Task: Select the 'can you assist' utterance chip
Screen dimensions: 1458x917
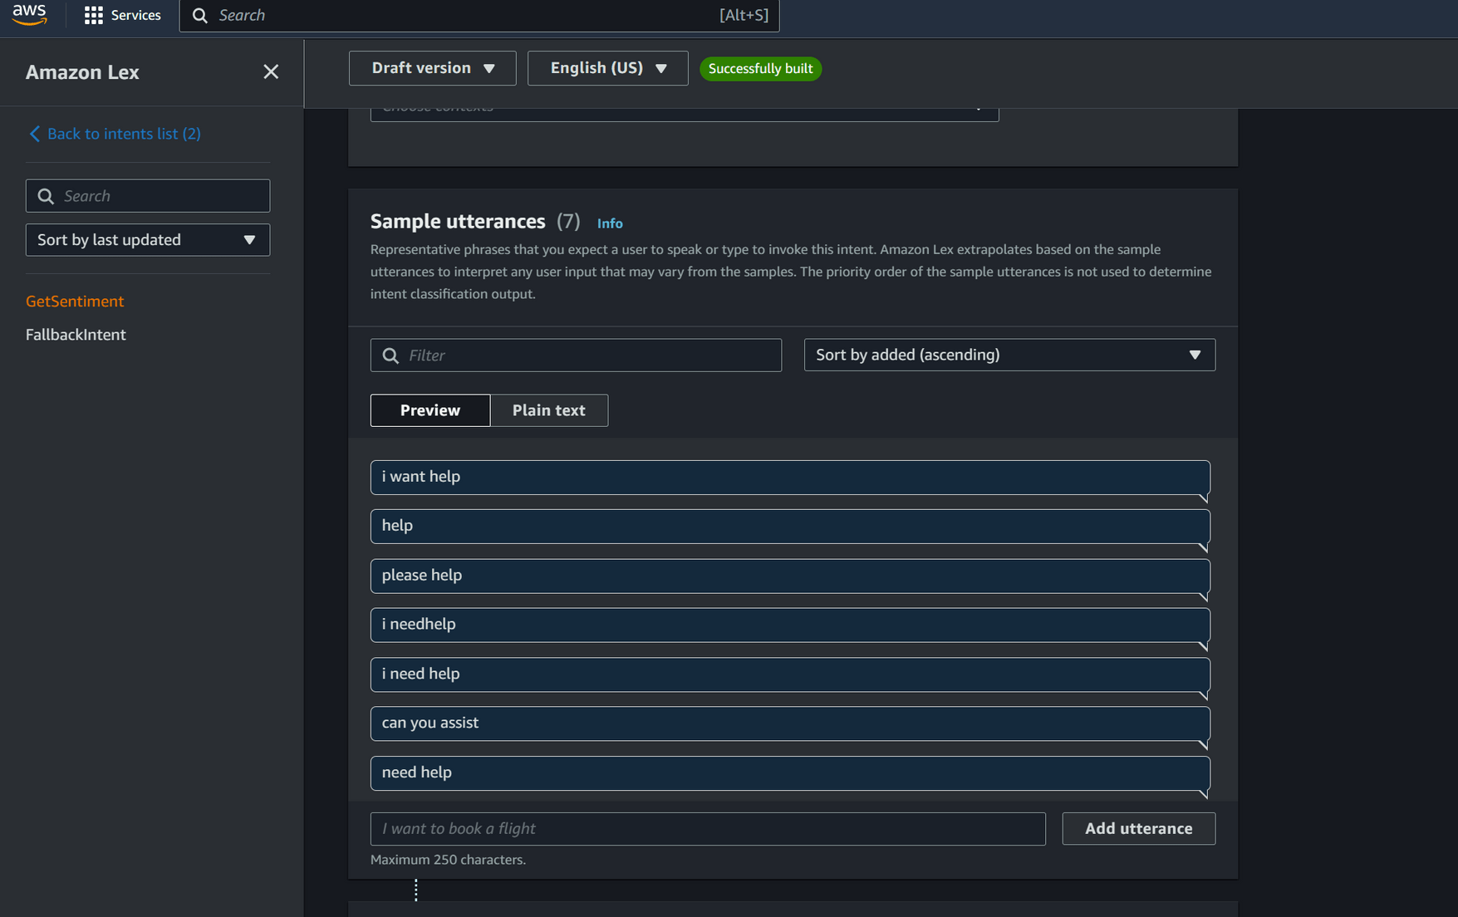Action: click(789, 723)
